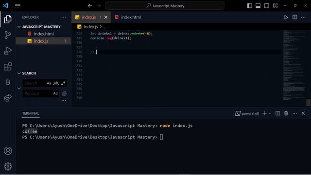
Task: Click the powershell terminal label
Action: pyautogui.click(x=247, y=113)
